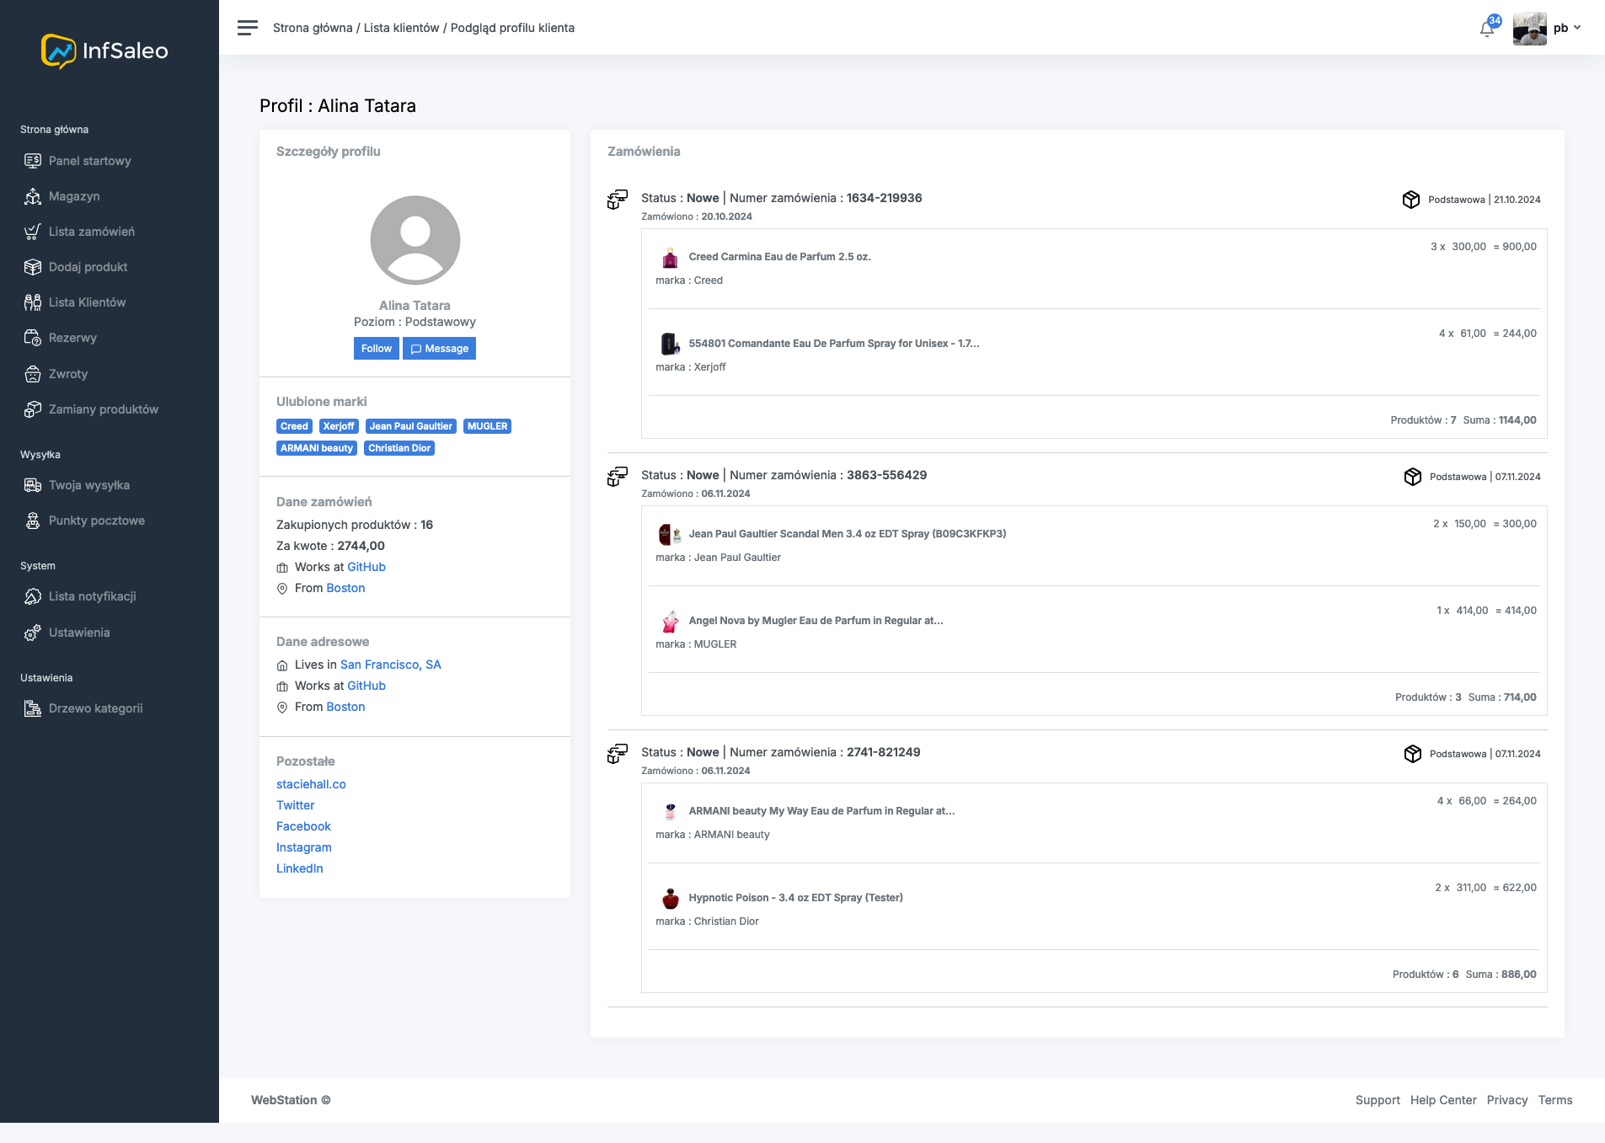Click the Zwroty basket icon
The height and width of the screenshot is (1143, 1605).
33,374
